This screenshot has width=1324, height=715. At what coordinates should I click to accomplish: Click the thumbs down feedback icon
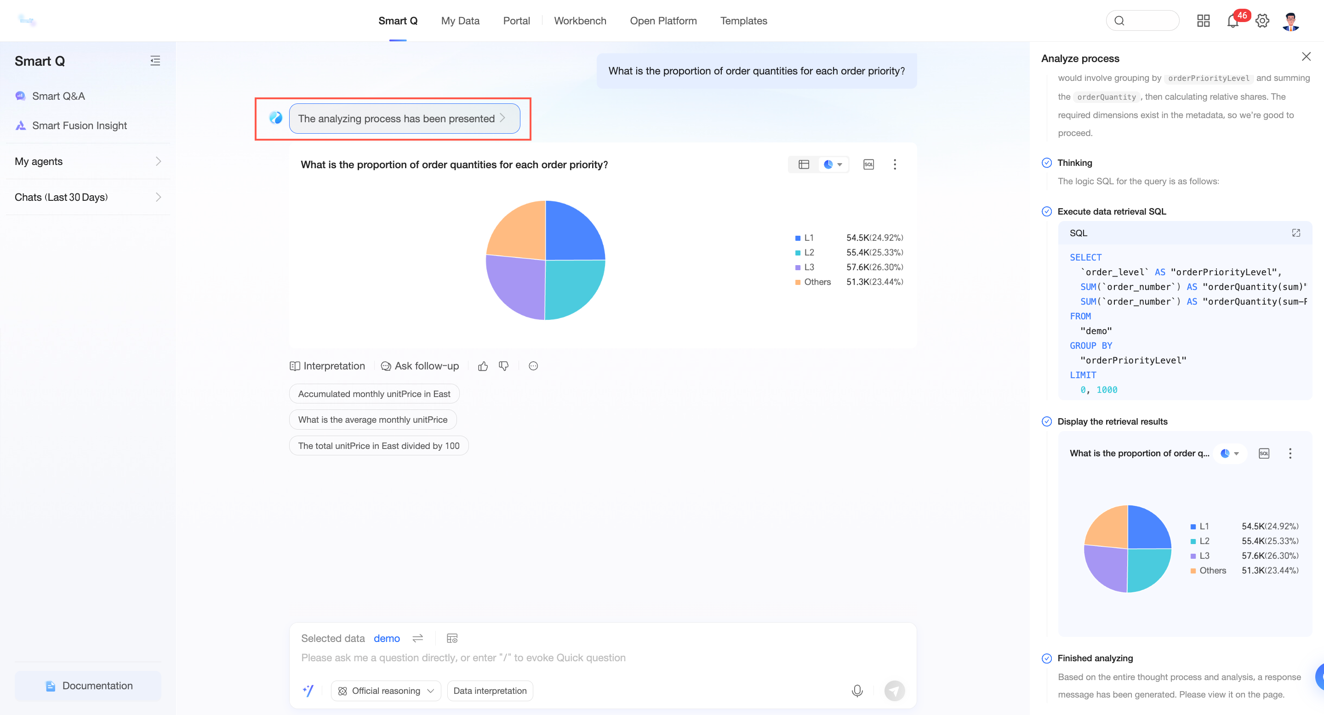(x=504, y=366)
